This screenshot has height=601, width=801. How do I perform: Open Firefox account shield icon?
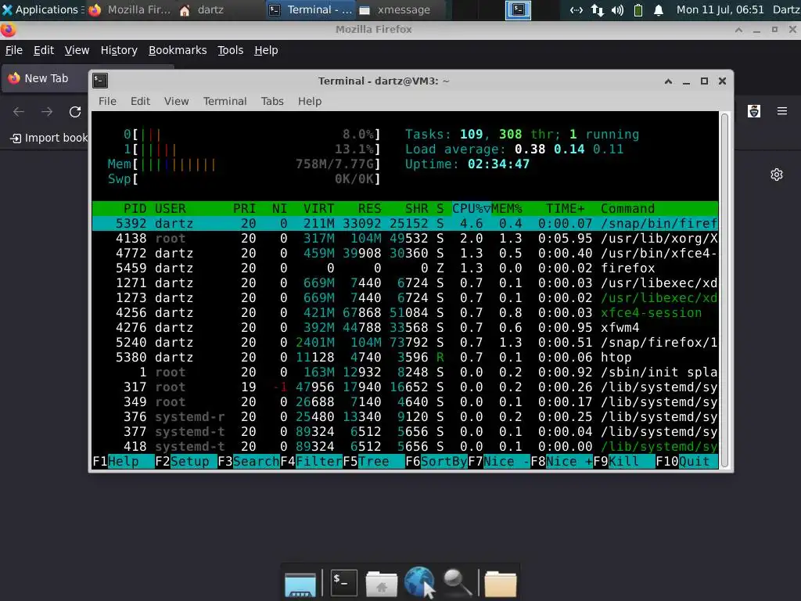(x=754, y=111)
